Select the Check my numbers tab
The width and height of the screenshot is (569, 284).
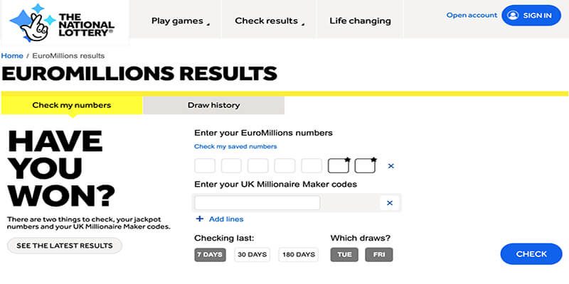[x=72, y=105]
